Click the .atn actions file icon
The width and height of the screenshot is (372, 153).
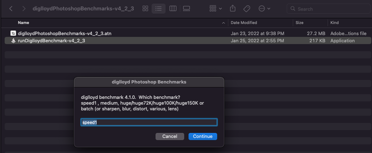[x=13, y=33]
